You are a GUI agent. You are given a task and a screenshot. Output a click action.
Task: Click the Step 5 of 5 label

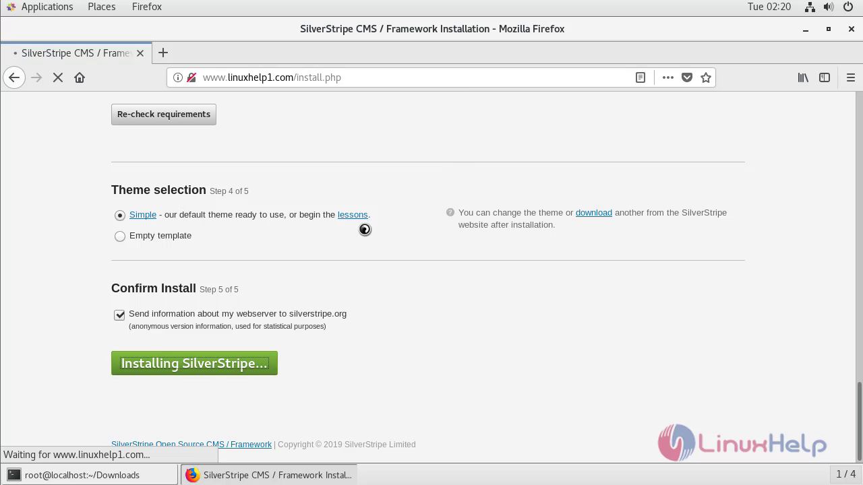219,290
